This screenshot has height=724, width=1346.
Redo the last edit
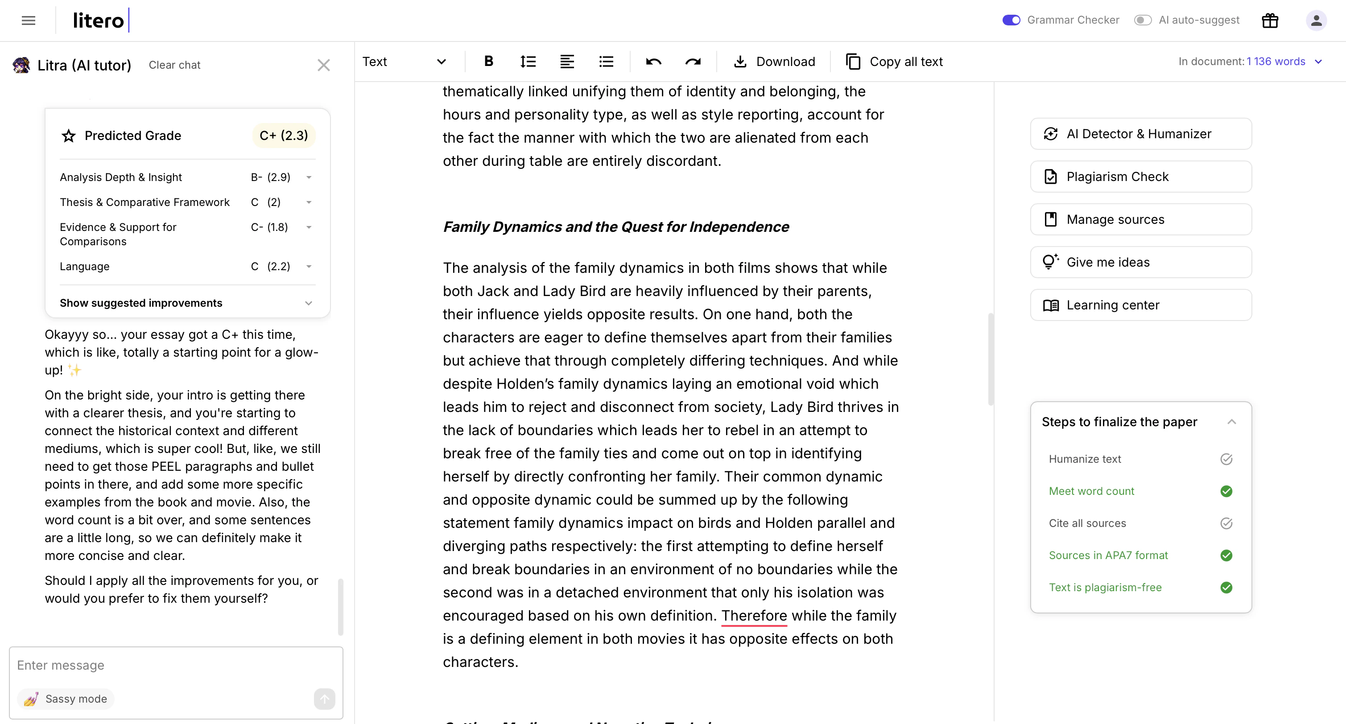pos(693,61)
